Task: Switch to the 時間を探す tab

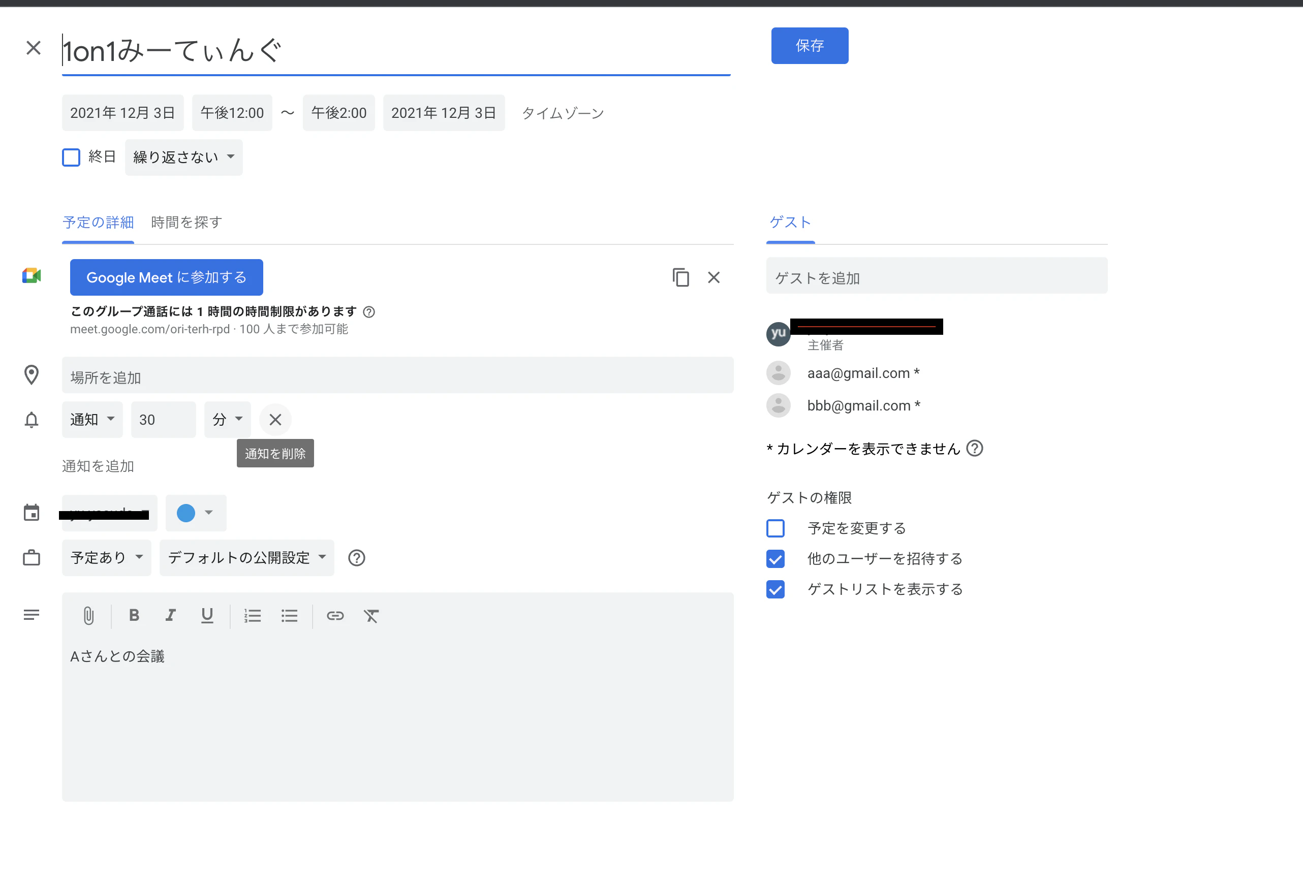Action: coord(187,223)
